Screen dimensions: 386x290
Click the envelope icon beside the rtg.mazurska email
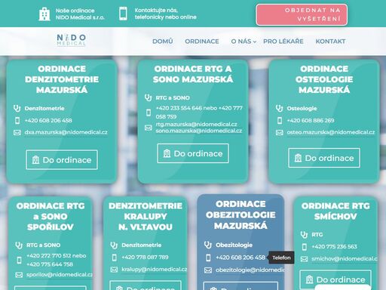pyautogui.click(x=149, y=128)
